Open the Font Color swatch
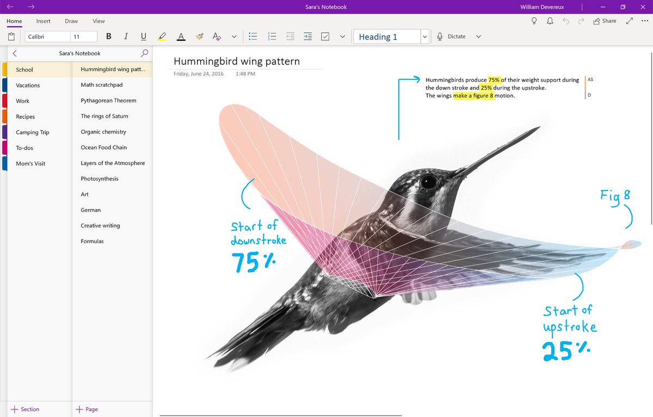Viewport: 653px width, 417px height. pyautogui.click(x=181, y=36)
